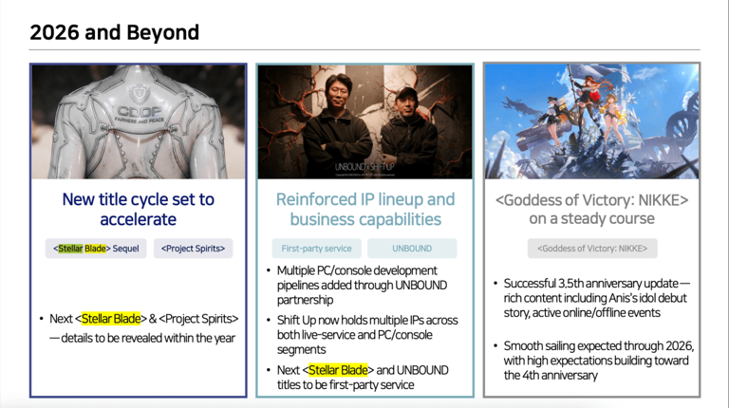Click the 'Project Spirits' tag
729x408 pixels.
pyautogui.click(x=193, y=249)
